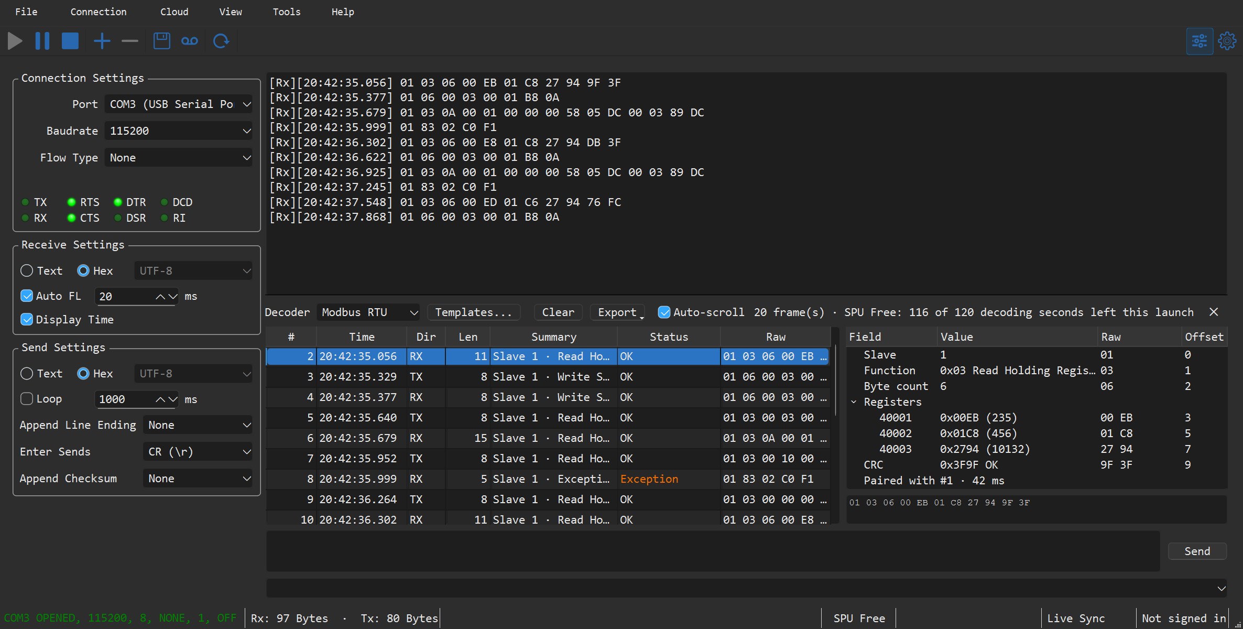Click the tape record icon
Image resolution: width=1243 pixels, height=629 pixels.
189,41
